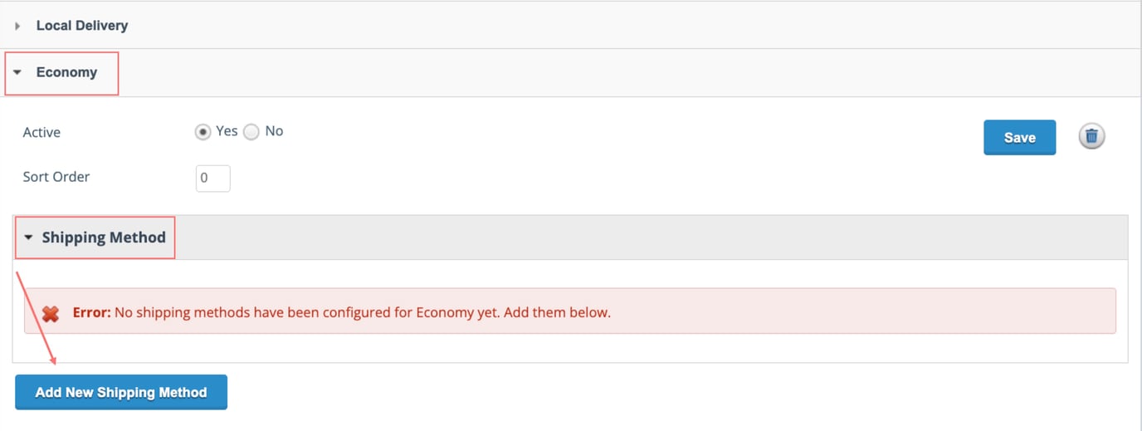
Task: Click the "No" radio label text
Action: pyautogui.click(x=274, y=131)
